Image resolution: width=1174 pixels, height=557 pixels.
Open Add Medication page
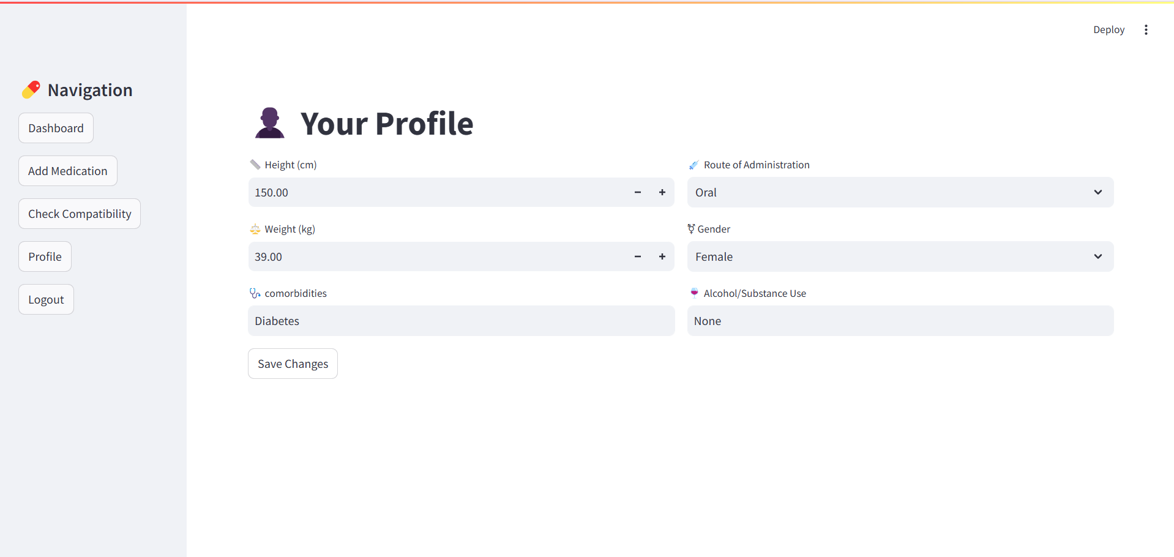[x=67, y=171]
